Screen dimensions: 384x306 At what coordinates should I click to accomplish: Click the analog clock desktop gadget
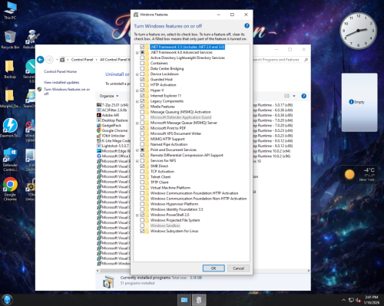click(358, 31)
